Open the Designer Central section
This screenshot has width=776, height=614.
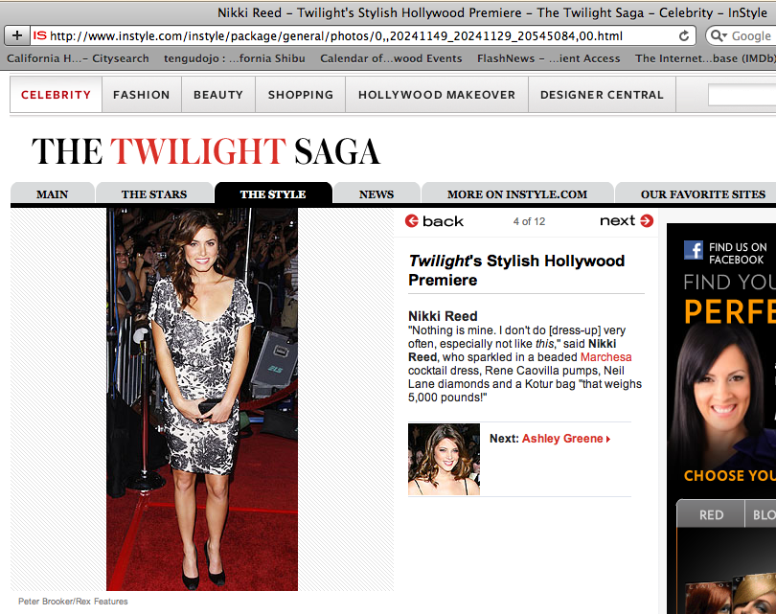click(602, 95)
